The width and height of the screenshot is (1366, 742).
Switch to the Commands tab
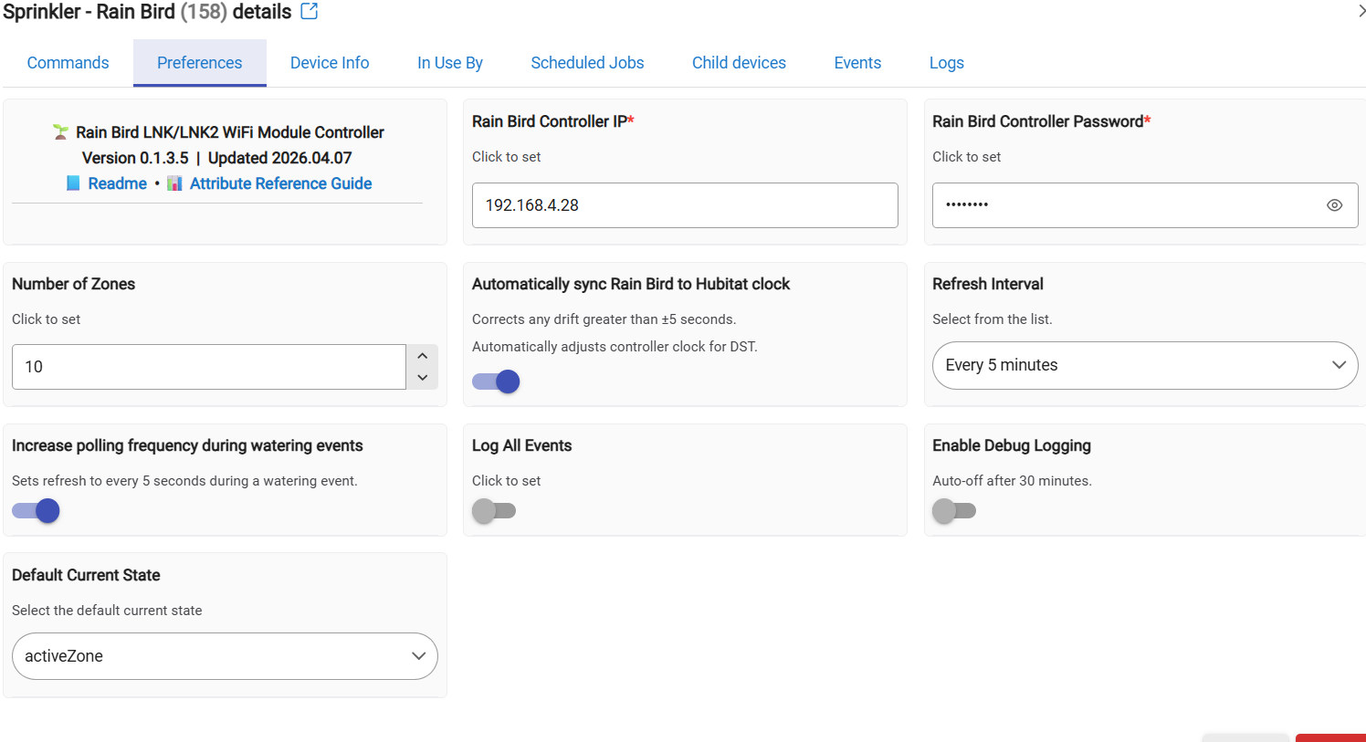68,63
